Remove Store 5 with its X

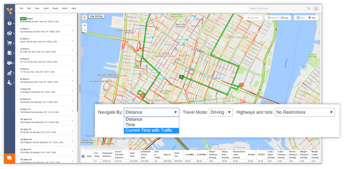tap(73, 51)
